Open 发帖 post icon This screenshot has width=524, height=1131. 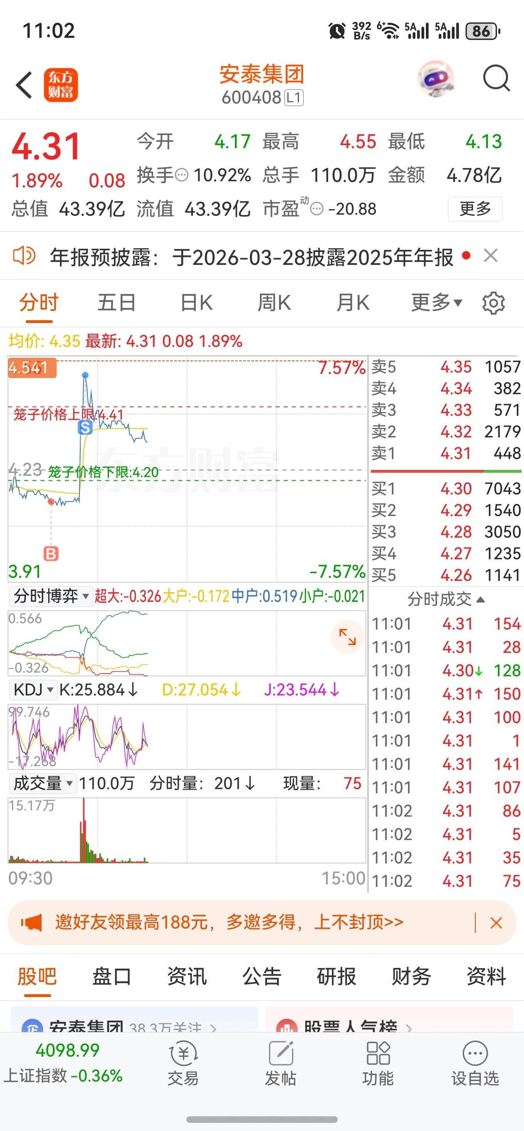(280, 1063)
